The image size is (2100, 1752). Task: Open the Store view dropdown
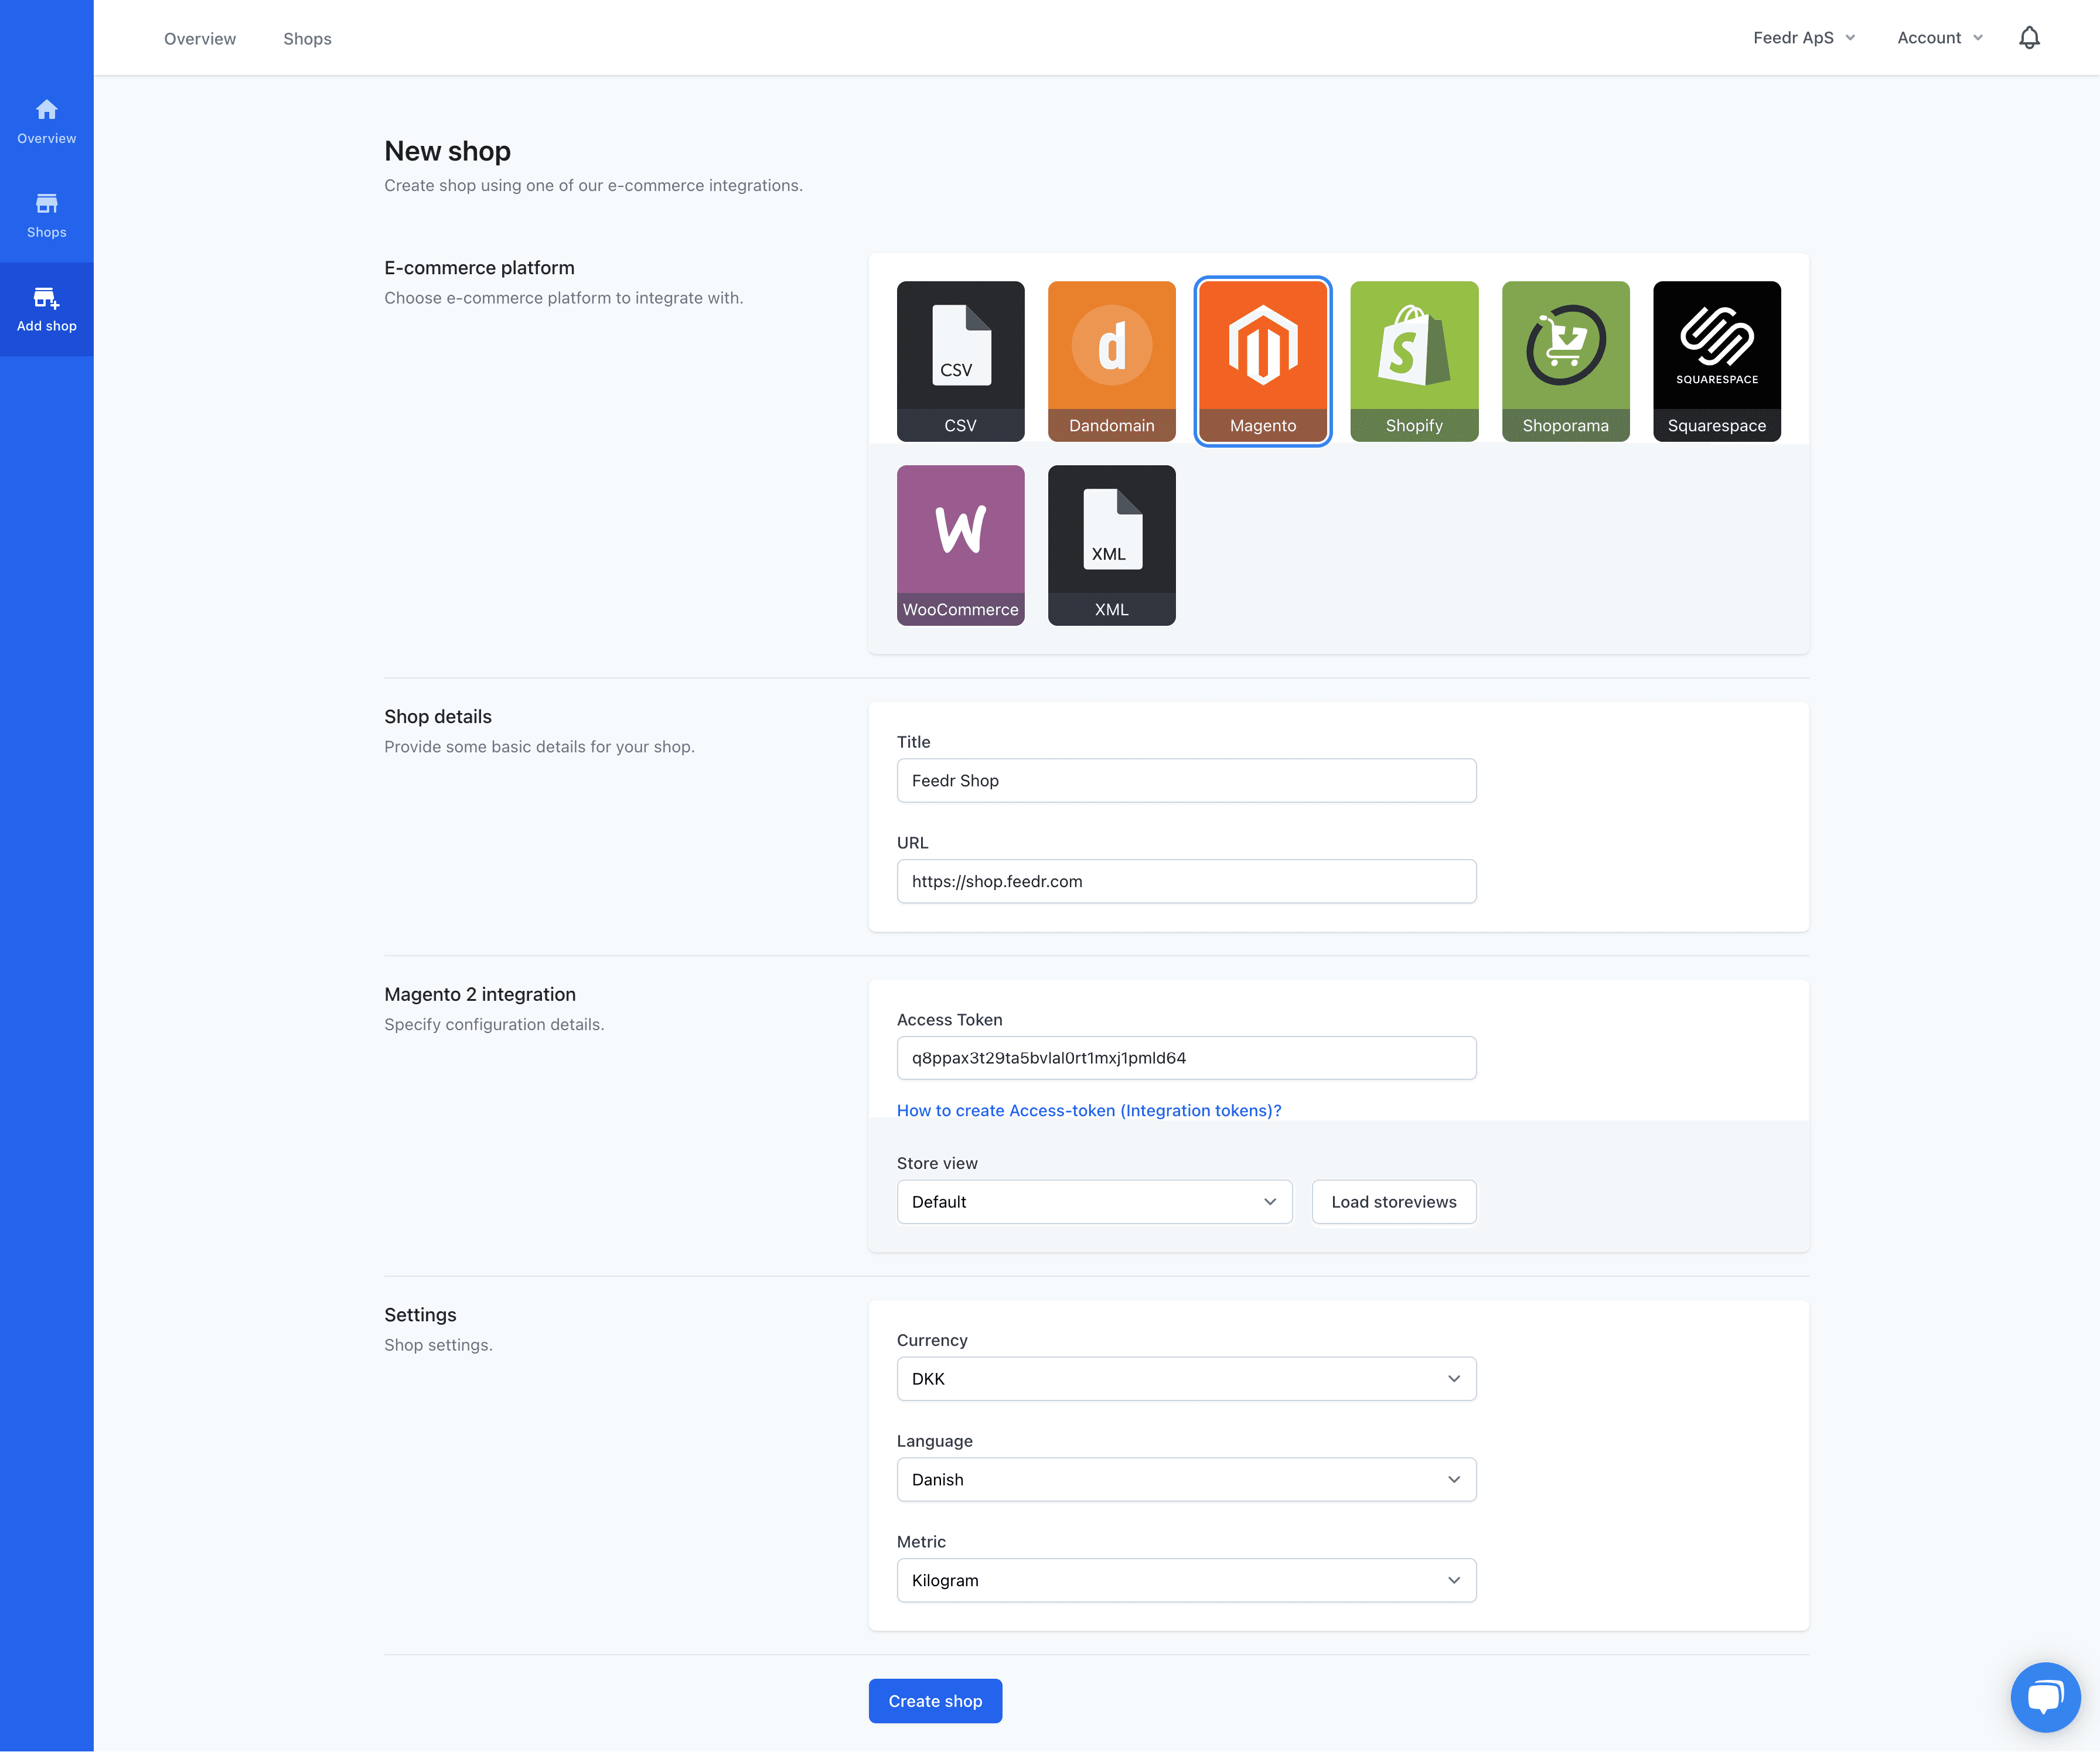(1094, 1201)
